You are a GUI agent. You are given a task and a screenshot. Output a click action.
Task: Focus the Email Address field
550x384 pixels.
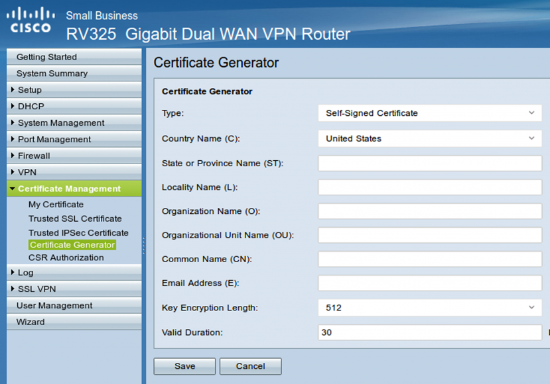(430, 283)
